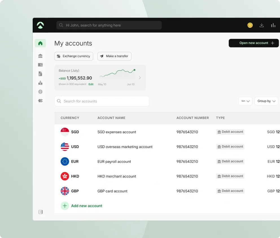
Task: Select USD overseas marketing account name
Action: (x=125, y=147)
